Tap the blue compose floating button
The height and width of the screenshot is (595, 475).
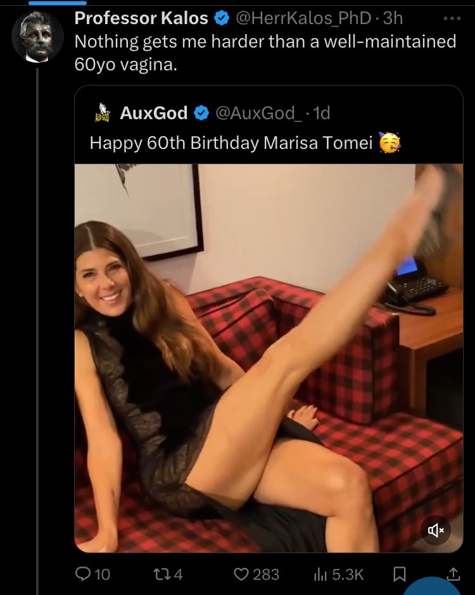[x=433, y=587]
